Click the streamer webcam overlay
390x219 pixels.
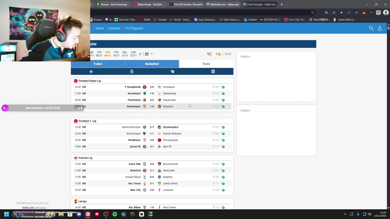(45, 31)
